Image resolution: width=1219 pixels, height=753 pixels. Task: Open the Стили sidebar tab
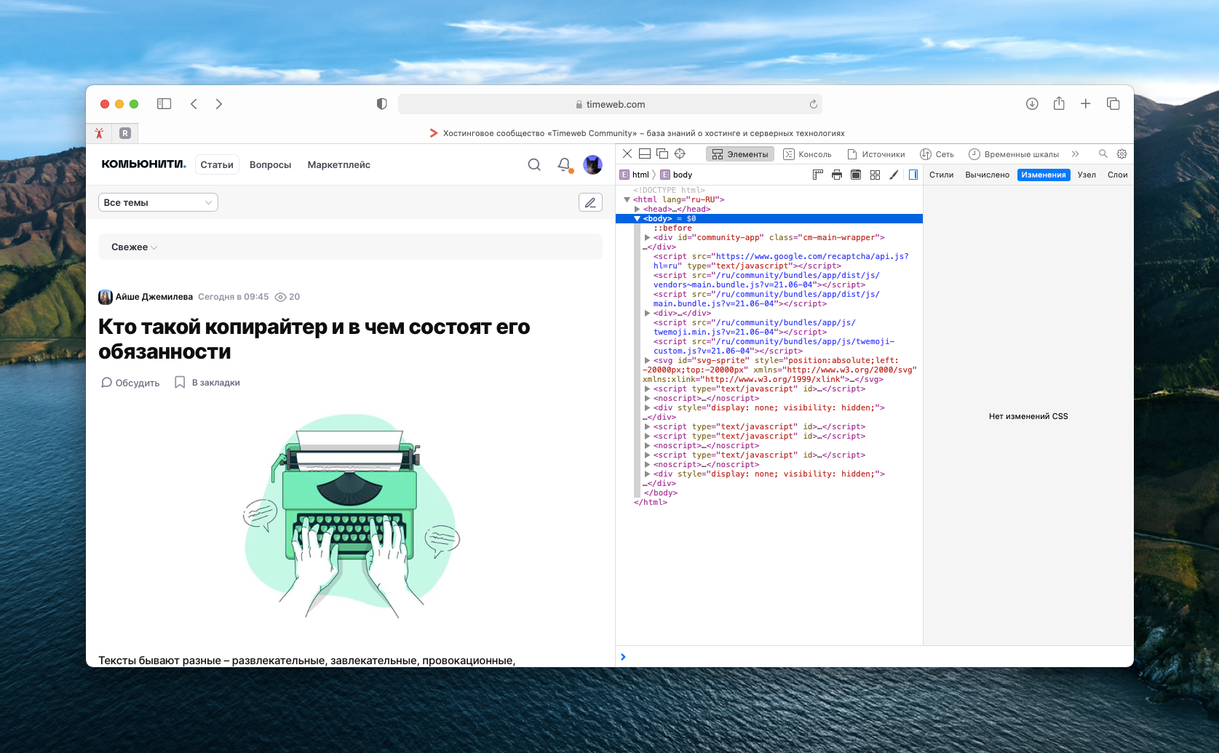941,175
